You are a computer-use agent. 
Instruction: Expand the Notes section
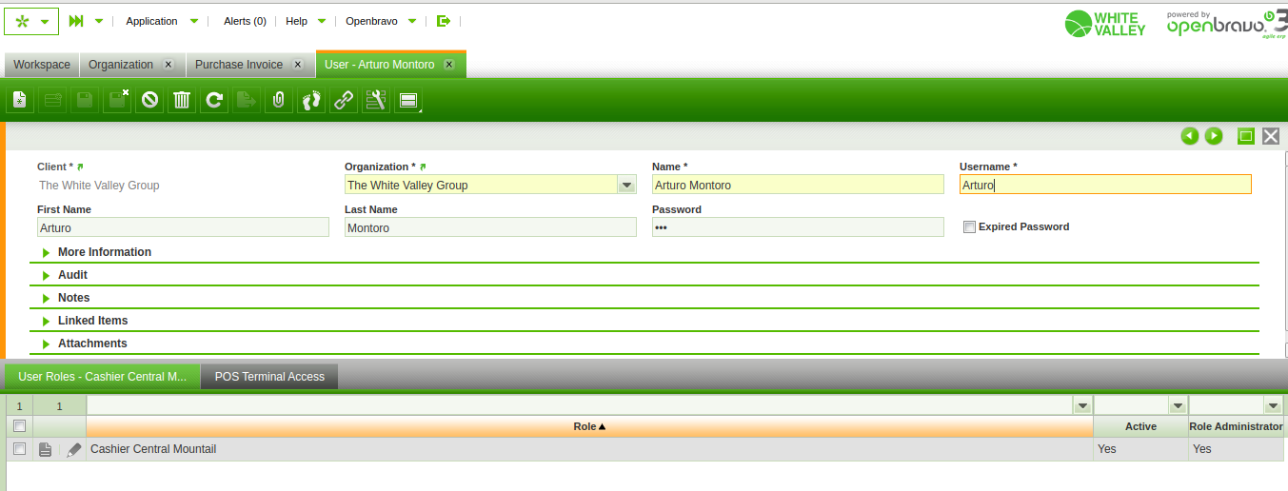click(x=73, y=298)
